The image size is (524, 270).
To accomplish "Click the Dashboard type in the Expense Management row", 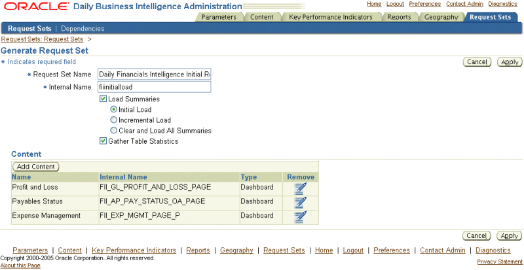I will tap(257, 216).
